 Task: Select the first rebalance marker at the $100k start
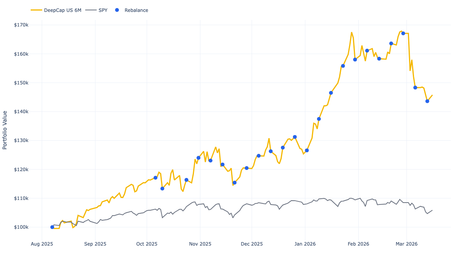pyautogui.click(x=51, y=227)
